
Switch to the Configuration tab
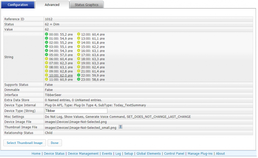click(x=18, y=5)
